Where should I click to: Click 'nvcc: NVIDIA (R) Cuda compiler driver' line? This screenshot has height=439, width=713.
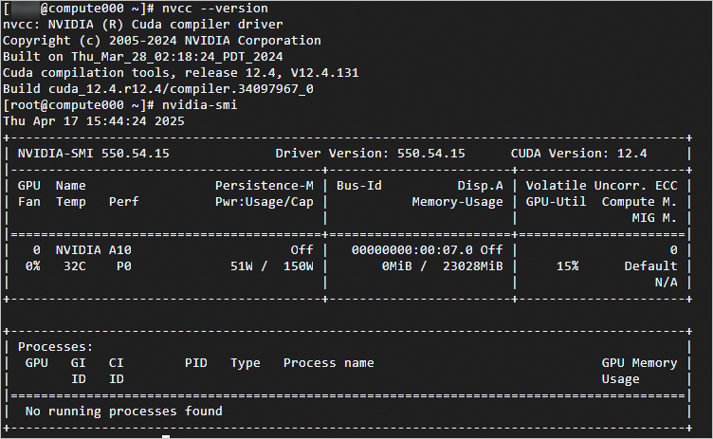point(143,24)
